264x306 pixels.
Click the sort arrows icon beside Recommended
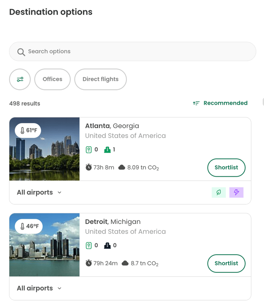tap(196, 103)
